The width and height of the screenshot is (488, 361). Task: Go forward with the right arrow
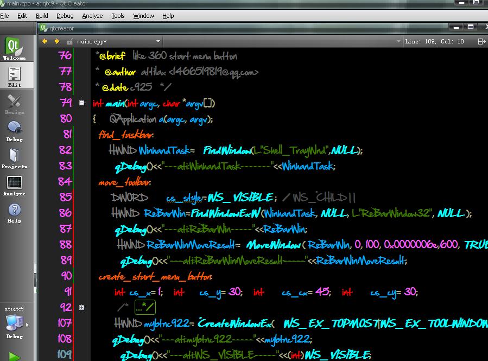(56, 41)
